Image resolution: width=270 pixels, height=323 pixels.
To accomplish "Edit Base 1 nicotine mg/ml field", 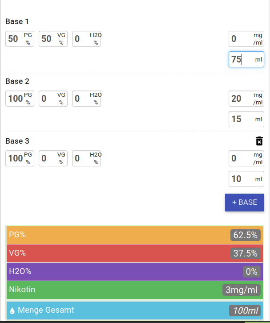I will point(246,39).
